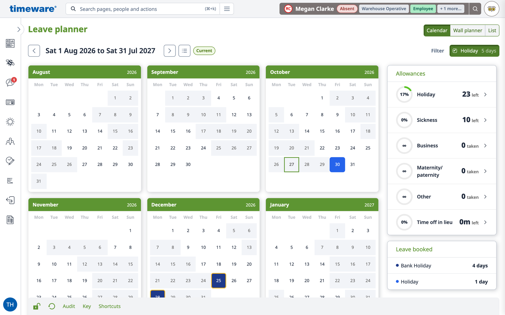Expand the Sickness allowance row

(x=442, y=120)
